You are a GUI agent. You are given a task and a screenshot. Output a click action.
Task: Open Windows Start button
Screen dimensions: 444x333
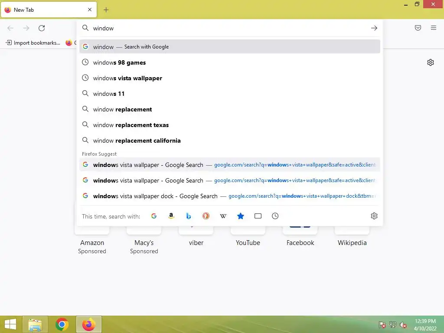10,324
